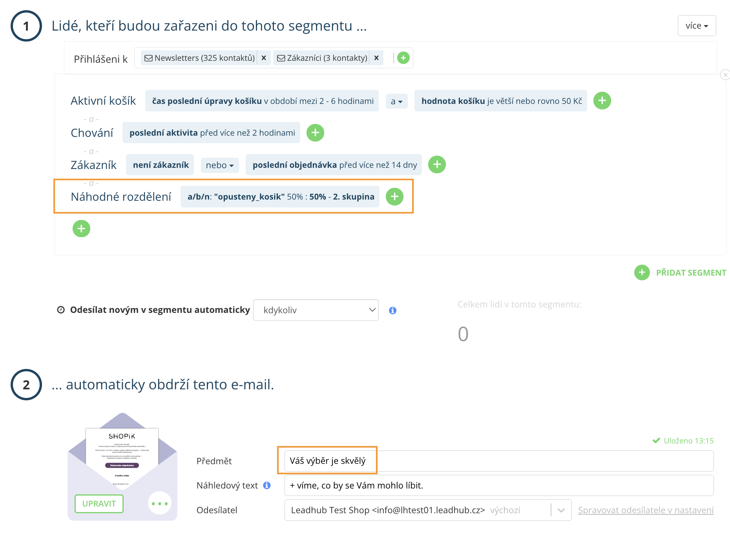Click PŘIDAT SEGMENT button
Image resolution: width=730 pixels, height=534 pixels.
[x=681, y=272]
